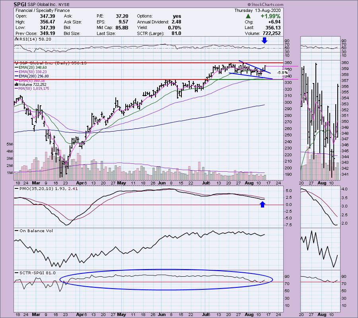Click the StockCharts.com watermark link
This screenshot has width=358, height=318.
(265, 4)
